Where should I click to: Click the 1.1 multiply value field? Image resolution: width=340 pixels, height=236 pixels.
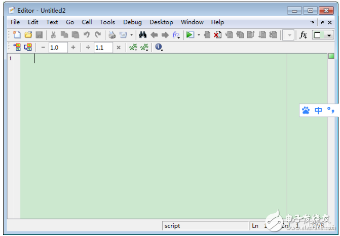click(x=103, y=48)
